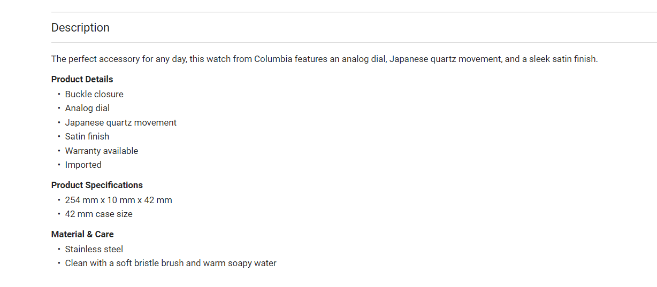Click the Description section heading
The height and width of the screenshot is (287, 657).
coord(80,28)
